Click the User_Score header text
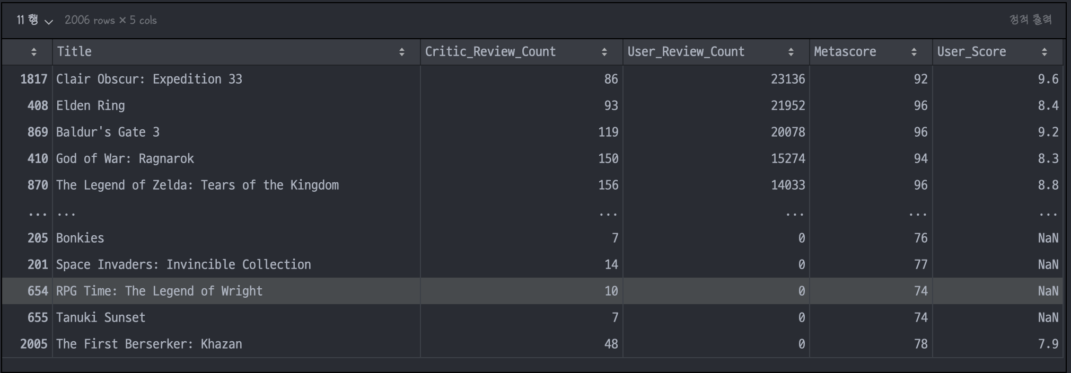 [971, 51]
